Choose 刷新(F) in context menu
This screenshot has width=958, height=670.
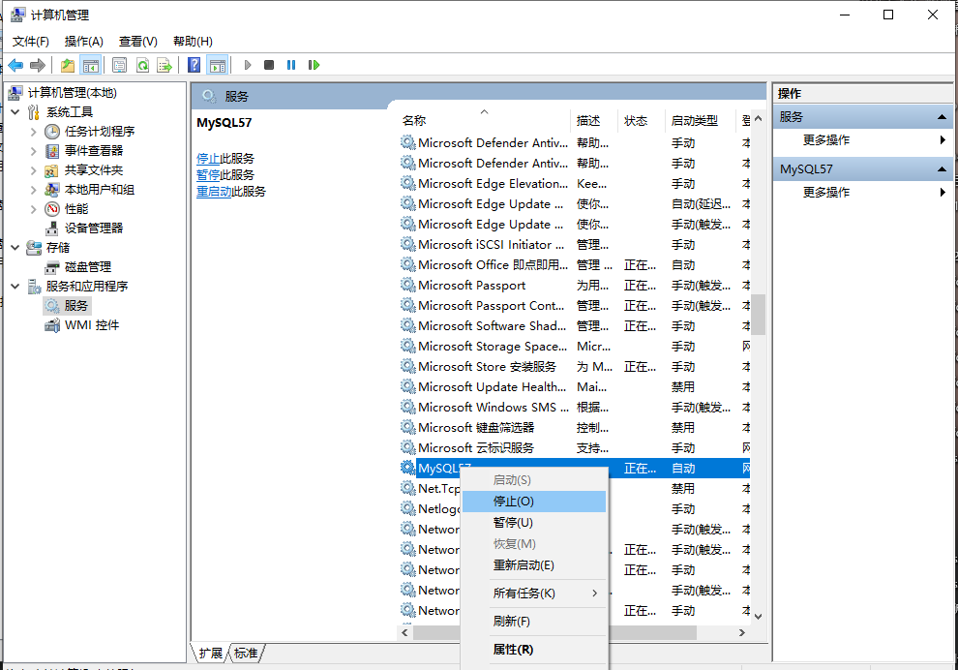coord(534,622)
